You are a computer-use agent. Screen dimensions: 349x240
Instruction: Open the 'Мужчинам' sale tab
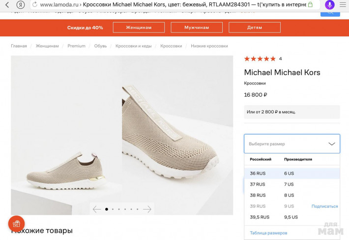click(x=197, y=27)
